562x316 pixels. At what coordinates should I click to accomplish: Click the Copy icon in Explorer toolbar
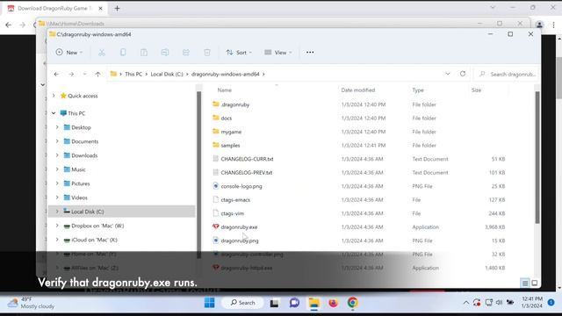(123, 53)
